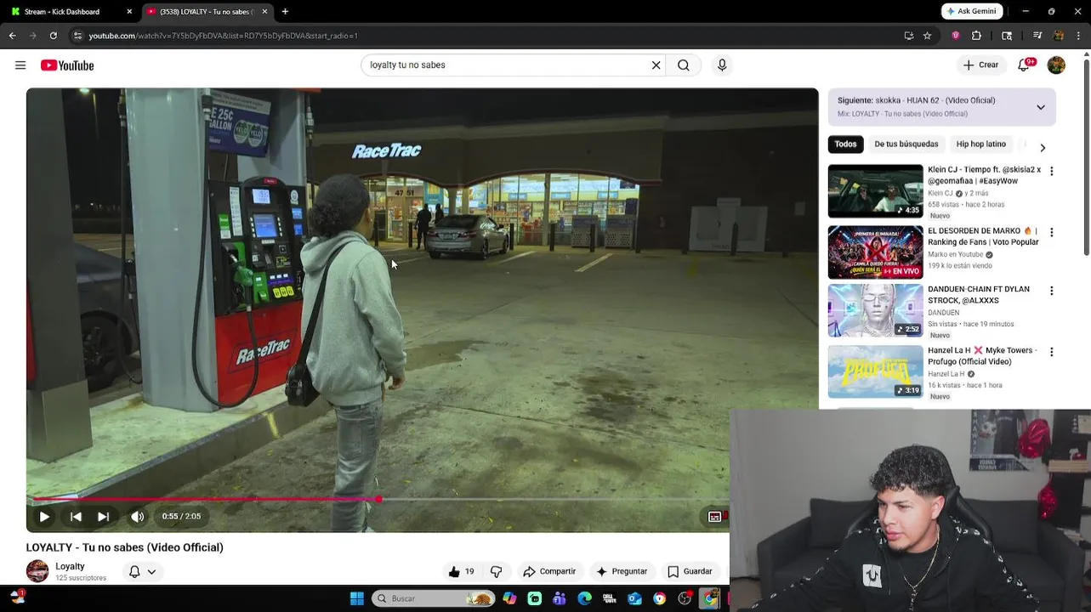Bookmark this page with the star

coord(928,36)
